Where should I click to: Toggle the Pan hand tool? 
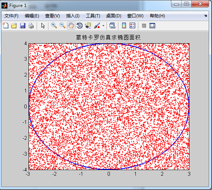pyautogui.click(x=71, y=26)
